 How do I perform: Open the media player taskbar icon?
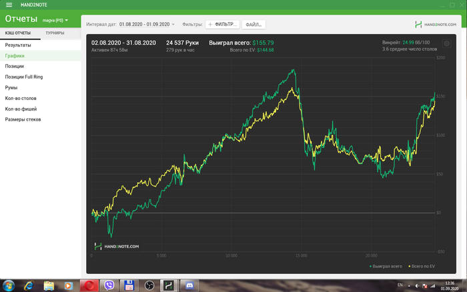pos(69,286)
